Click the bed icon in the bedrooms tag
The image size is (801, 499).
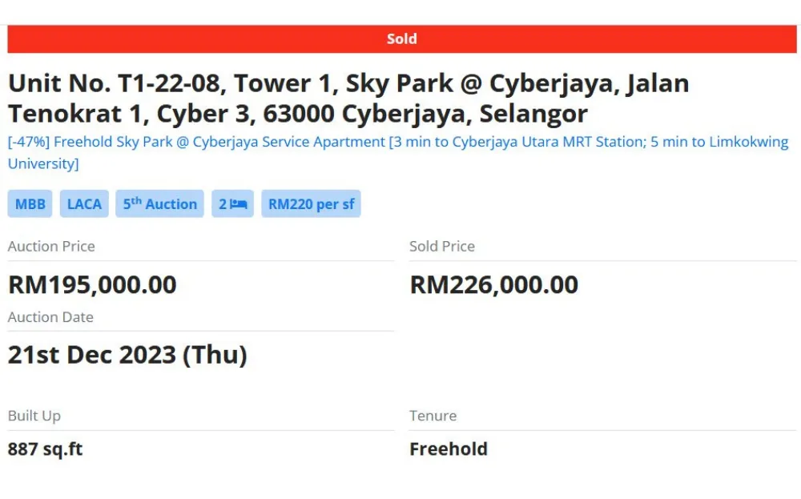point(238,204)
